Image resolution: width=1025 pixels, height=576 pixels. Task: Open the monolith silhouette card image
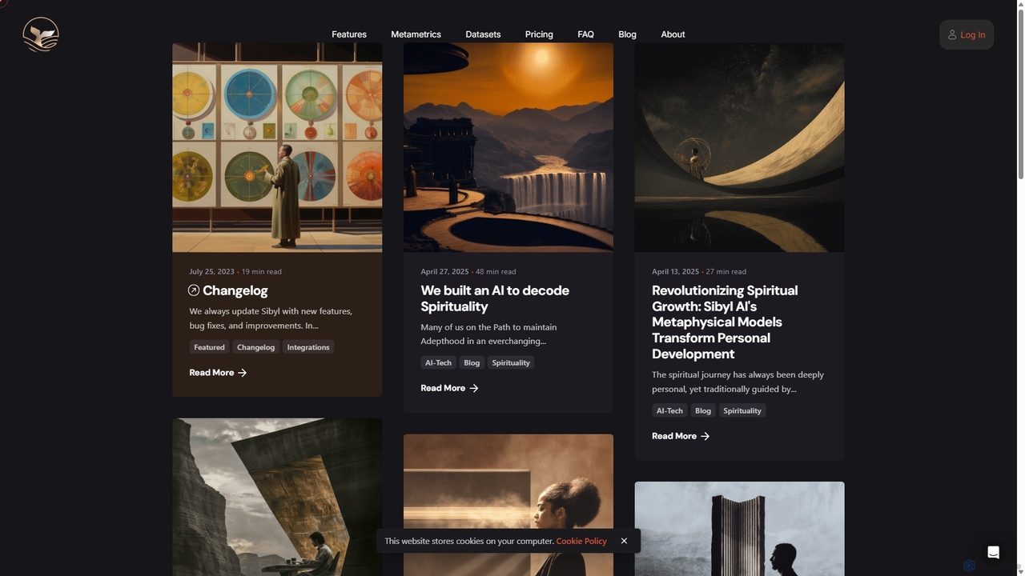pyautogui.click(x=739, y=529)
